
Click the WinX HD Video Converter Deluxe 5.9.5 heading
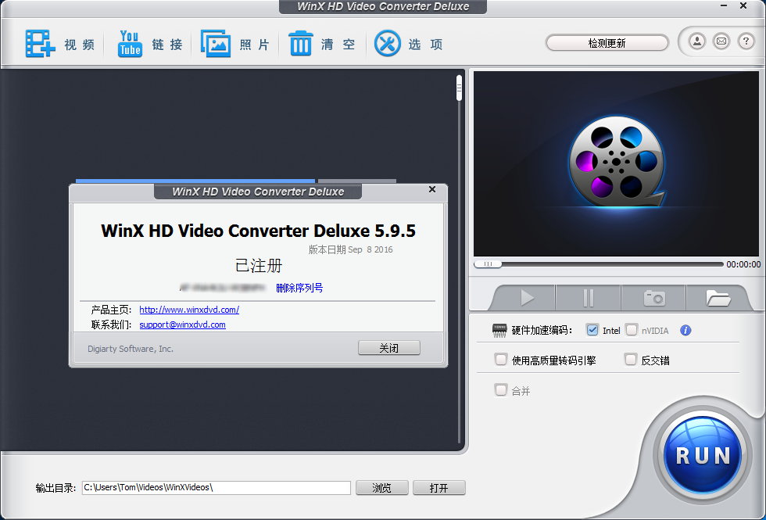[x=258, y=231]
